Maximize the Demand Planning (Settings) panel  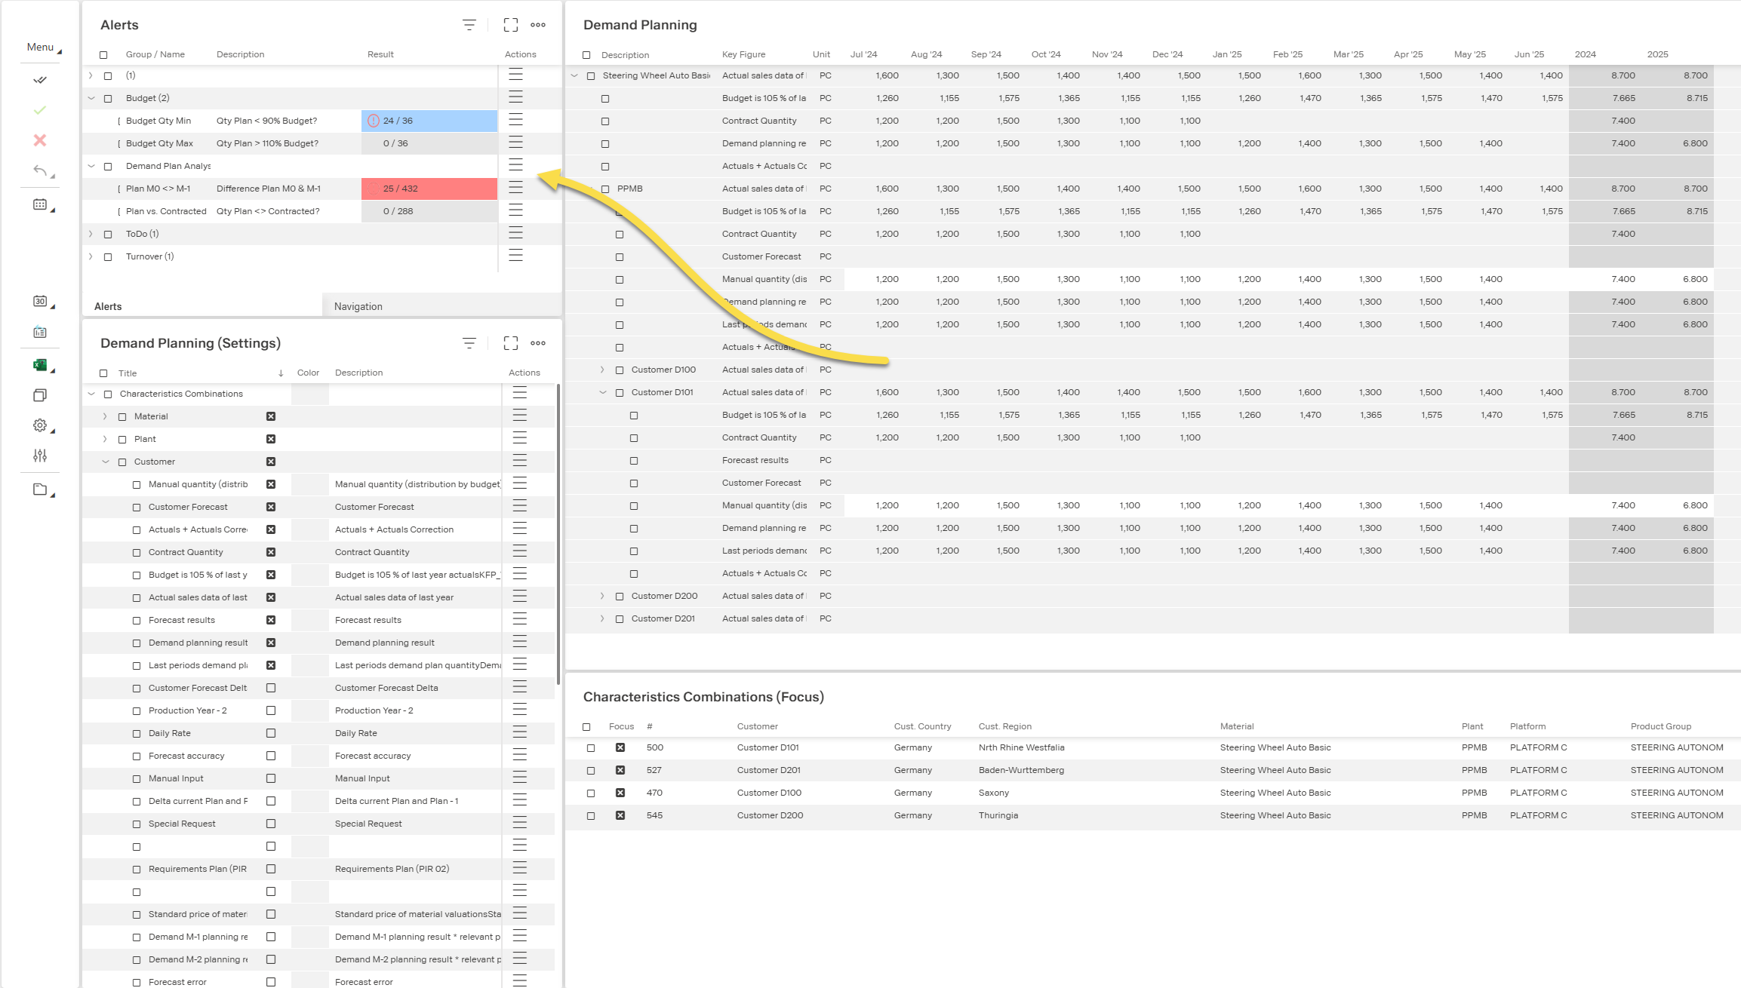(x=511, y=343)
